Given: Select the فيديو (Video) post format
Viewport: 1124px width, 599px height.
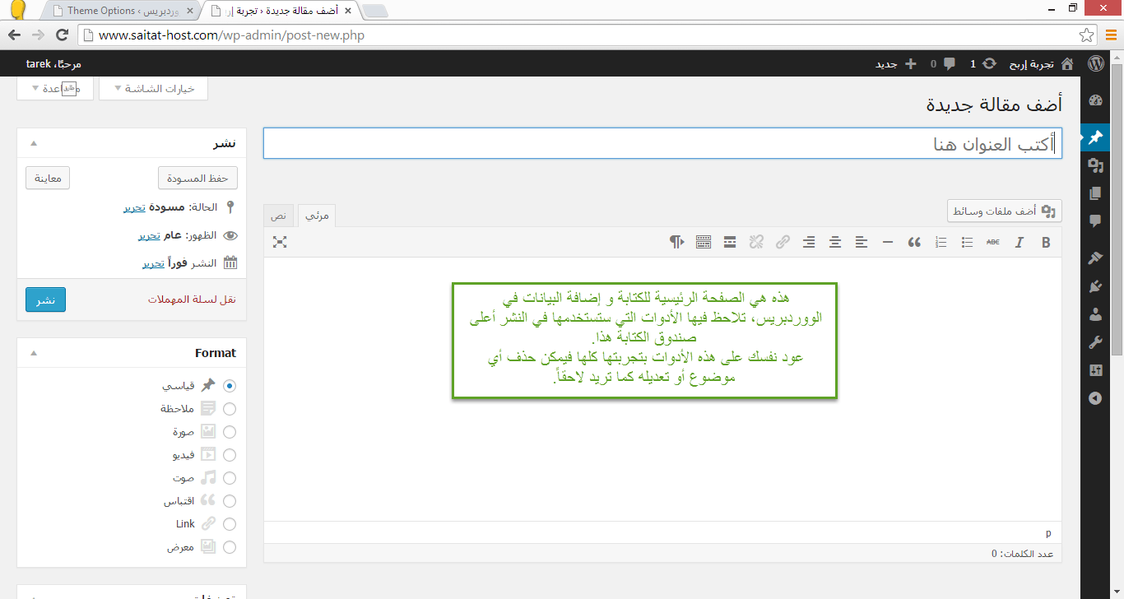Looking at the screenshot, I should pos(230,454).
